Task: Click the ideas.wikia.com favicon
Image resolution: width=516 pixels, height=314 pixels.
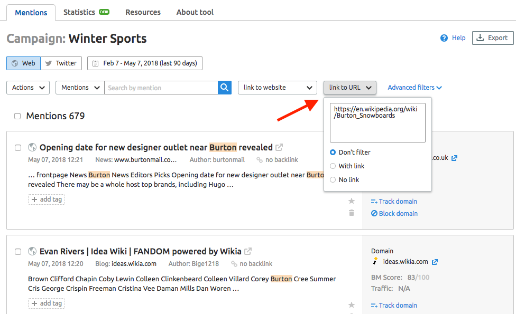Action: click(375, 261)
